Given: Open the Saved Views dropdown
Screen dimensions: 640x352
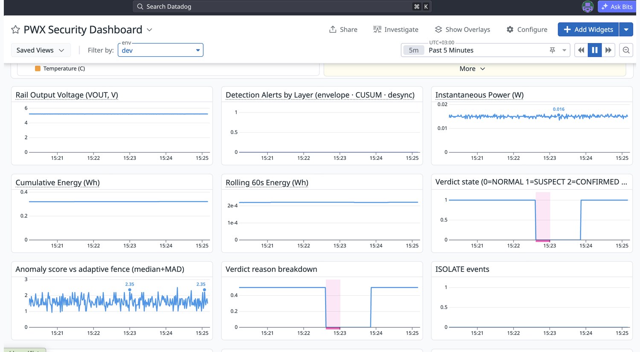Looking at the screenshot, I should 41,50.
